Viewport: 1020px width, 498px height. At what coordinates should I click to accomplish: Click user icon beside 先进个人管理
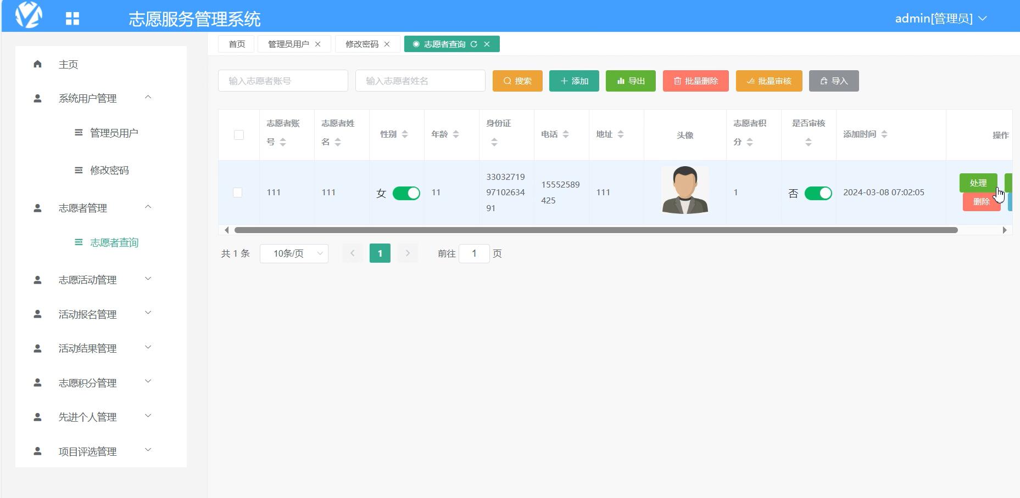37,417
